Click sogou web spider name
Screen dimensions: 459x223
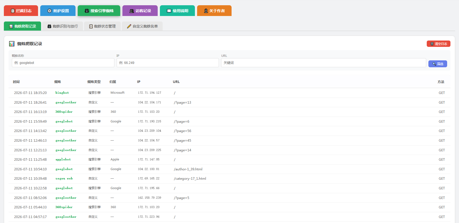point(64,178)
